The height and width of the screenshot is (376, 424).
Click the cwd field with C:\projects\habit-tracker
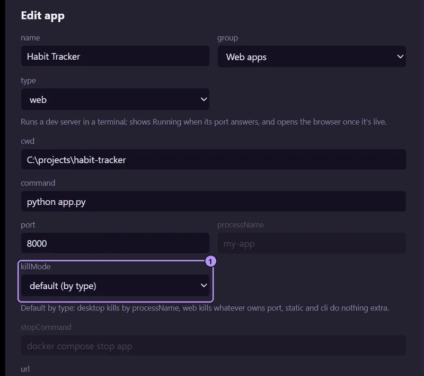214,160
